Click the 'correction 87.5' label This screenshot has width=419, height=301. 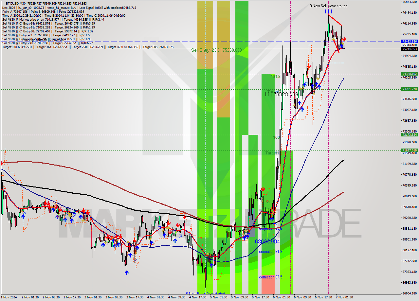tap(270, 277)
